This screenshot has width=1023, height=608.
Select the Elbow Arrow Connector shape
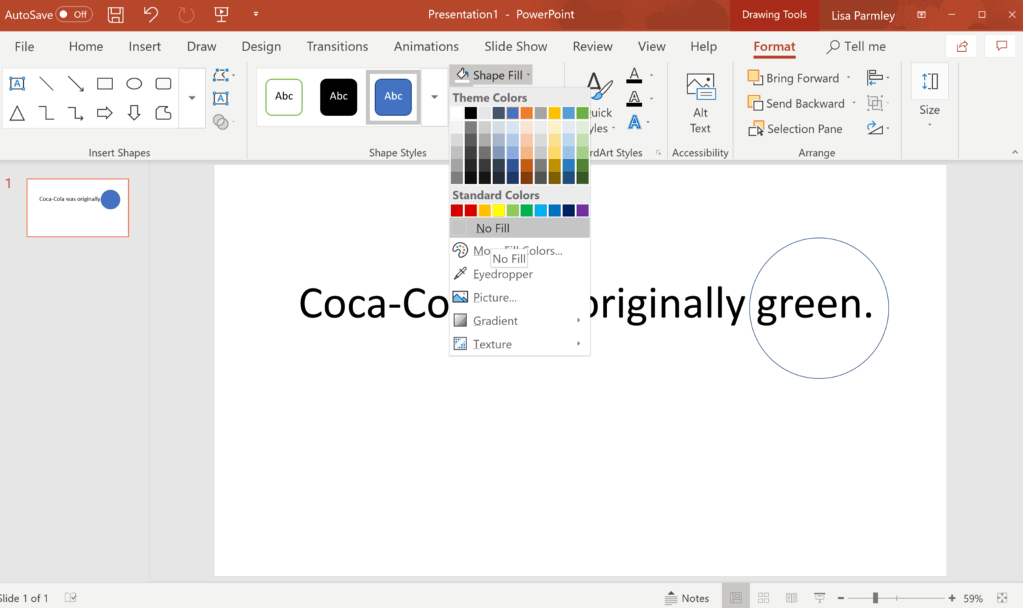click(x=76, y=113)
